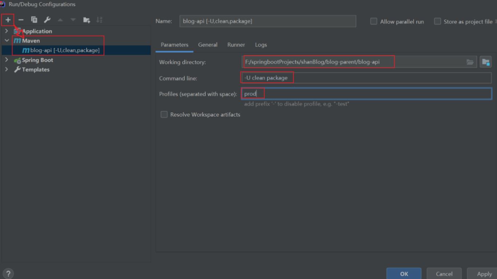Screen dimensions: 497x279
Task: Focus the Command line input field
Action: pos(366,78)
